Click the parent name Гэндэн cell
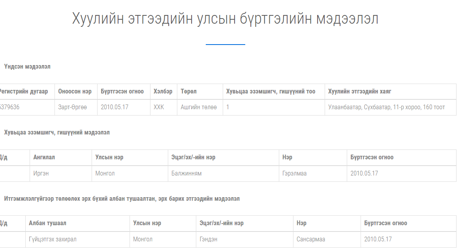Screen dimensions: 468x252 tap(209, 239)
